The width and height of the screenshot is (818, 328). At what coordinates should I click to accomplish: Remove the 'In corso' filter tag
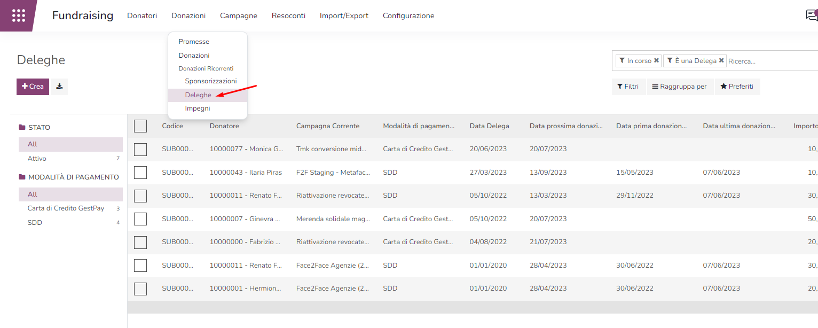tap(656, 61)
